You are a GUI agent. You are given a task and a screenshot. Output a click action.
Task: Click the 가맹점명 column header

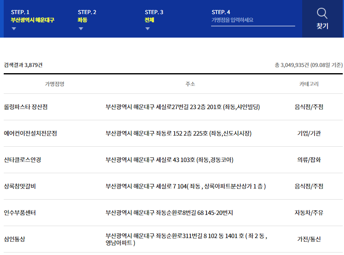pyautogui.click(x=55, y=84)
